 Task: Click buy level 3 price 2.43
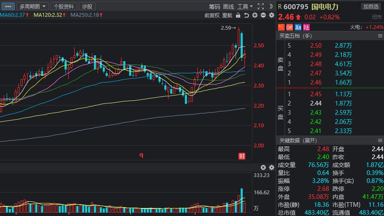pos(316,113)
